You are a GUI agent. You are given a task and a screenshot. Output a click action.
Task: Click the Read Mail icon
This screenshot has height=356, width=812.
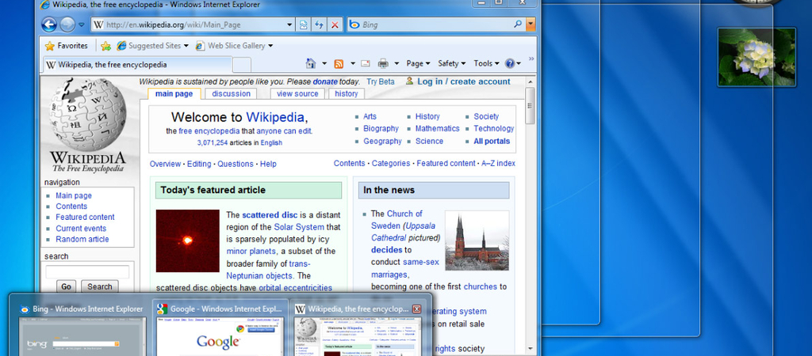point(366,63)
